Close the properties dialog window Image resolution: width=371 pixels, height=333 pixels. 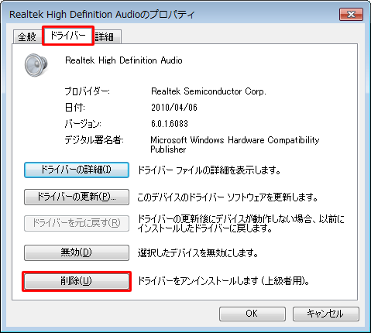tap(351, 14)
